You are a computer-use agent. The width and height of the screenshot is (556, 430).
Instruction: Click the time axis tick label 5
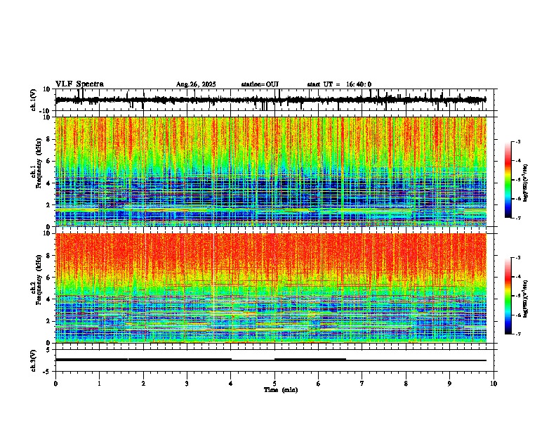pyautogui.click(x=274, y=384)
